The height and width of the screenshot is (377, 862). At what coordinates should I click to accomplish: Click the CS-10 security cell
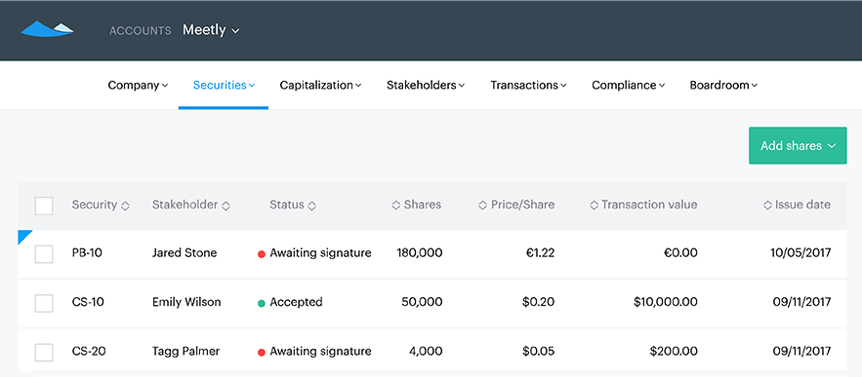tap(88, 302)
